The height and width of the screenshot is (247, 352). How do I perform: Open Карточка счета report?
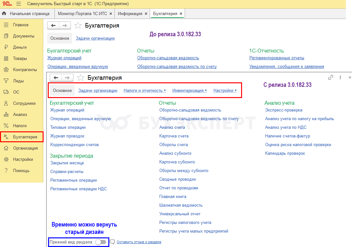pyautogui.click(x=174, y=136)
